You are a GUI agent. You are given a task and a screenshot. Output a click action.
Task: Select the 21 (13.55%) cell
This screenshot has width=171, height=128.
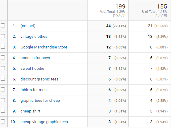(x=149, y=26)
